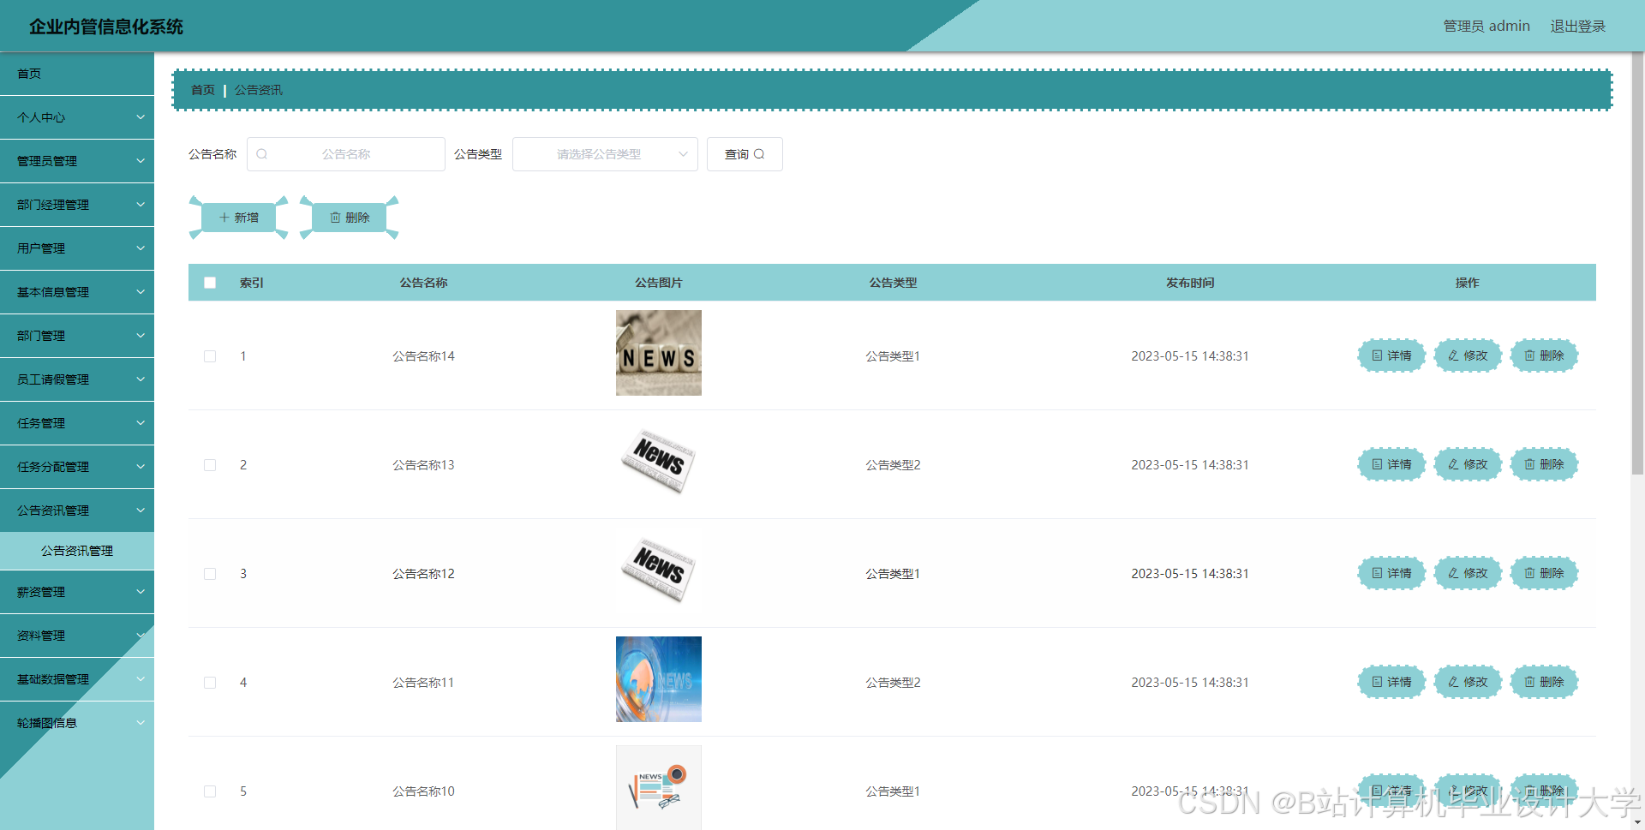Image resolution: width=1645 pixels, height=830 pixels.
Task: Expand the 用户管理 sidebar menu
Action: 77,248
